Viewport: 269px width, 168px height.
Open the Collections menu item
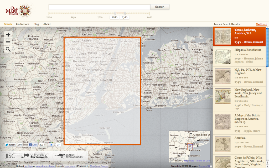point(23,24)
